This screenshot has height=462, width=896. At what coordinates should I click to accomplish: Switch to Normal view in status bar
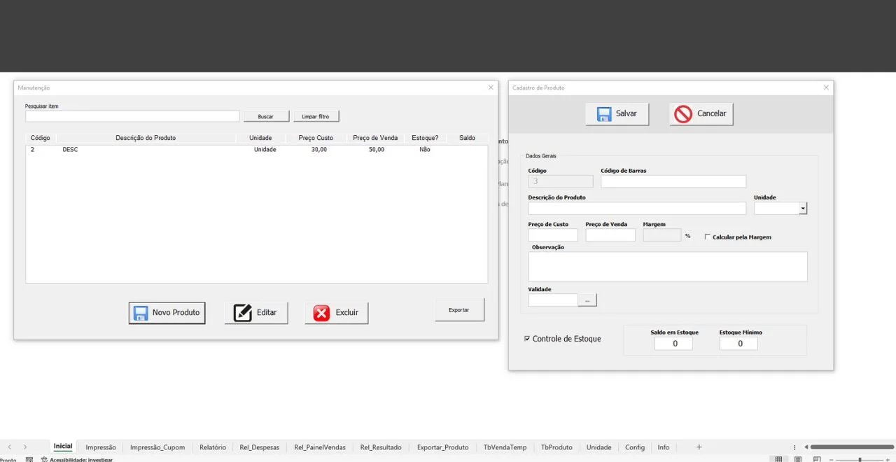tap(778, 459)
